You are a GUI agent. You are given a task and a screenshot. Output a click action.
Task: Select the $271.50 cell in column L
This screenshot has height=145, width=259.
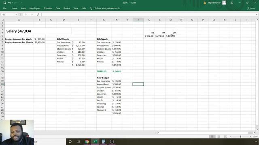click(x=160, y=36)
